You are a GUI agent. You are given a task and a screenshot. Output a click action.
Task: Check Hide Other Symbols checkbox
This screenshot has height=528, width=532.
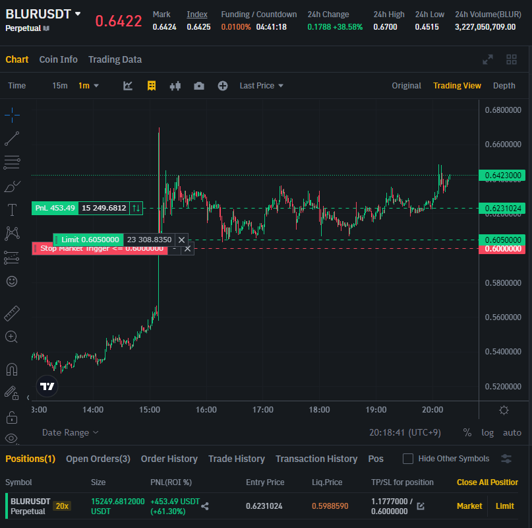(x=408, y=459)
